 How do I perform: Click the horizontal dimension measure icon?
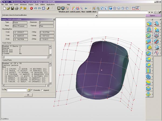click(133, 8)
